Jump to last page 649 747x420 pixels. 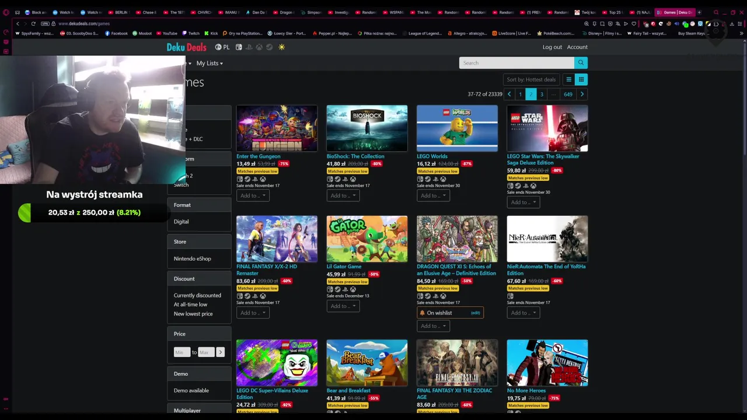[x=568, y=94]
